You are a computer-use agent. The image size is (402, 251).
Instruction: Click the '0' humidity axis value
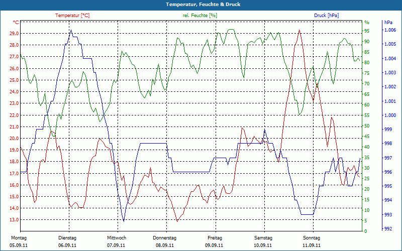366,231
